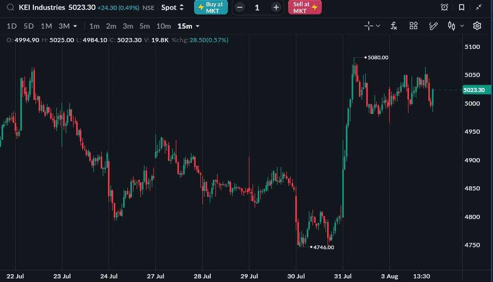Click the 4746.00 low marker label
Image resolution: width=493 pixels, height=282 pixels.
[323, 247]
